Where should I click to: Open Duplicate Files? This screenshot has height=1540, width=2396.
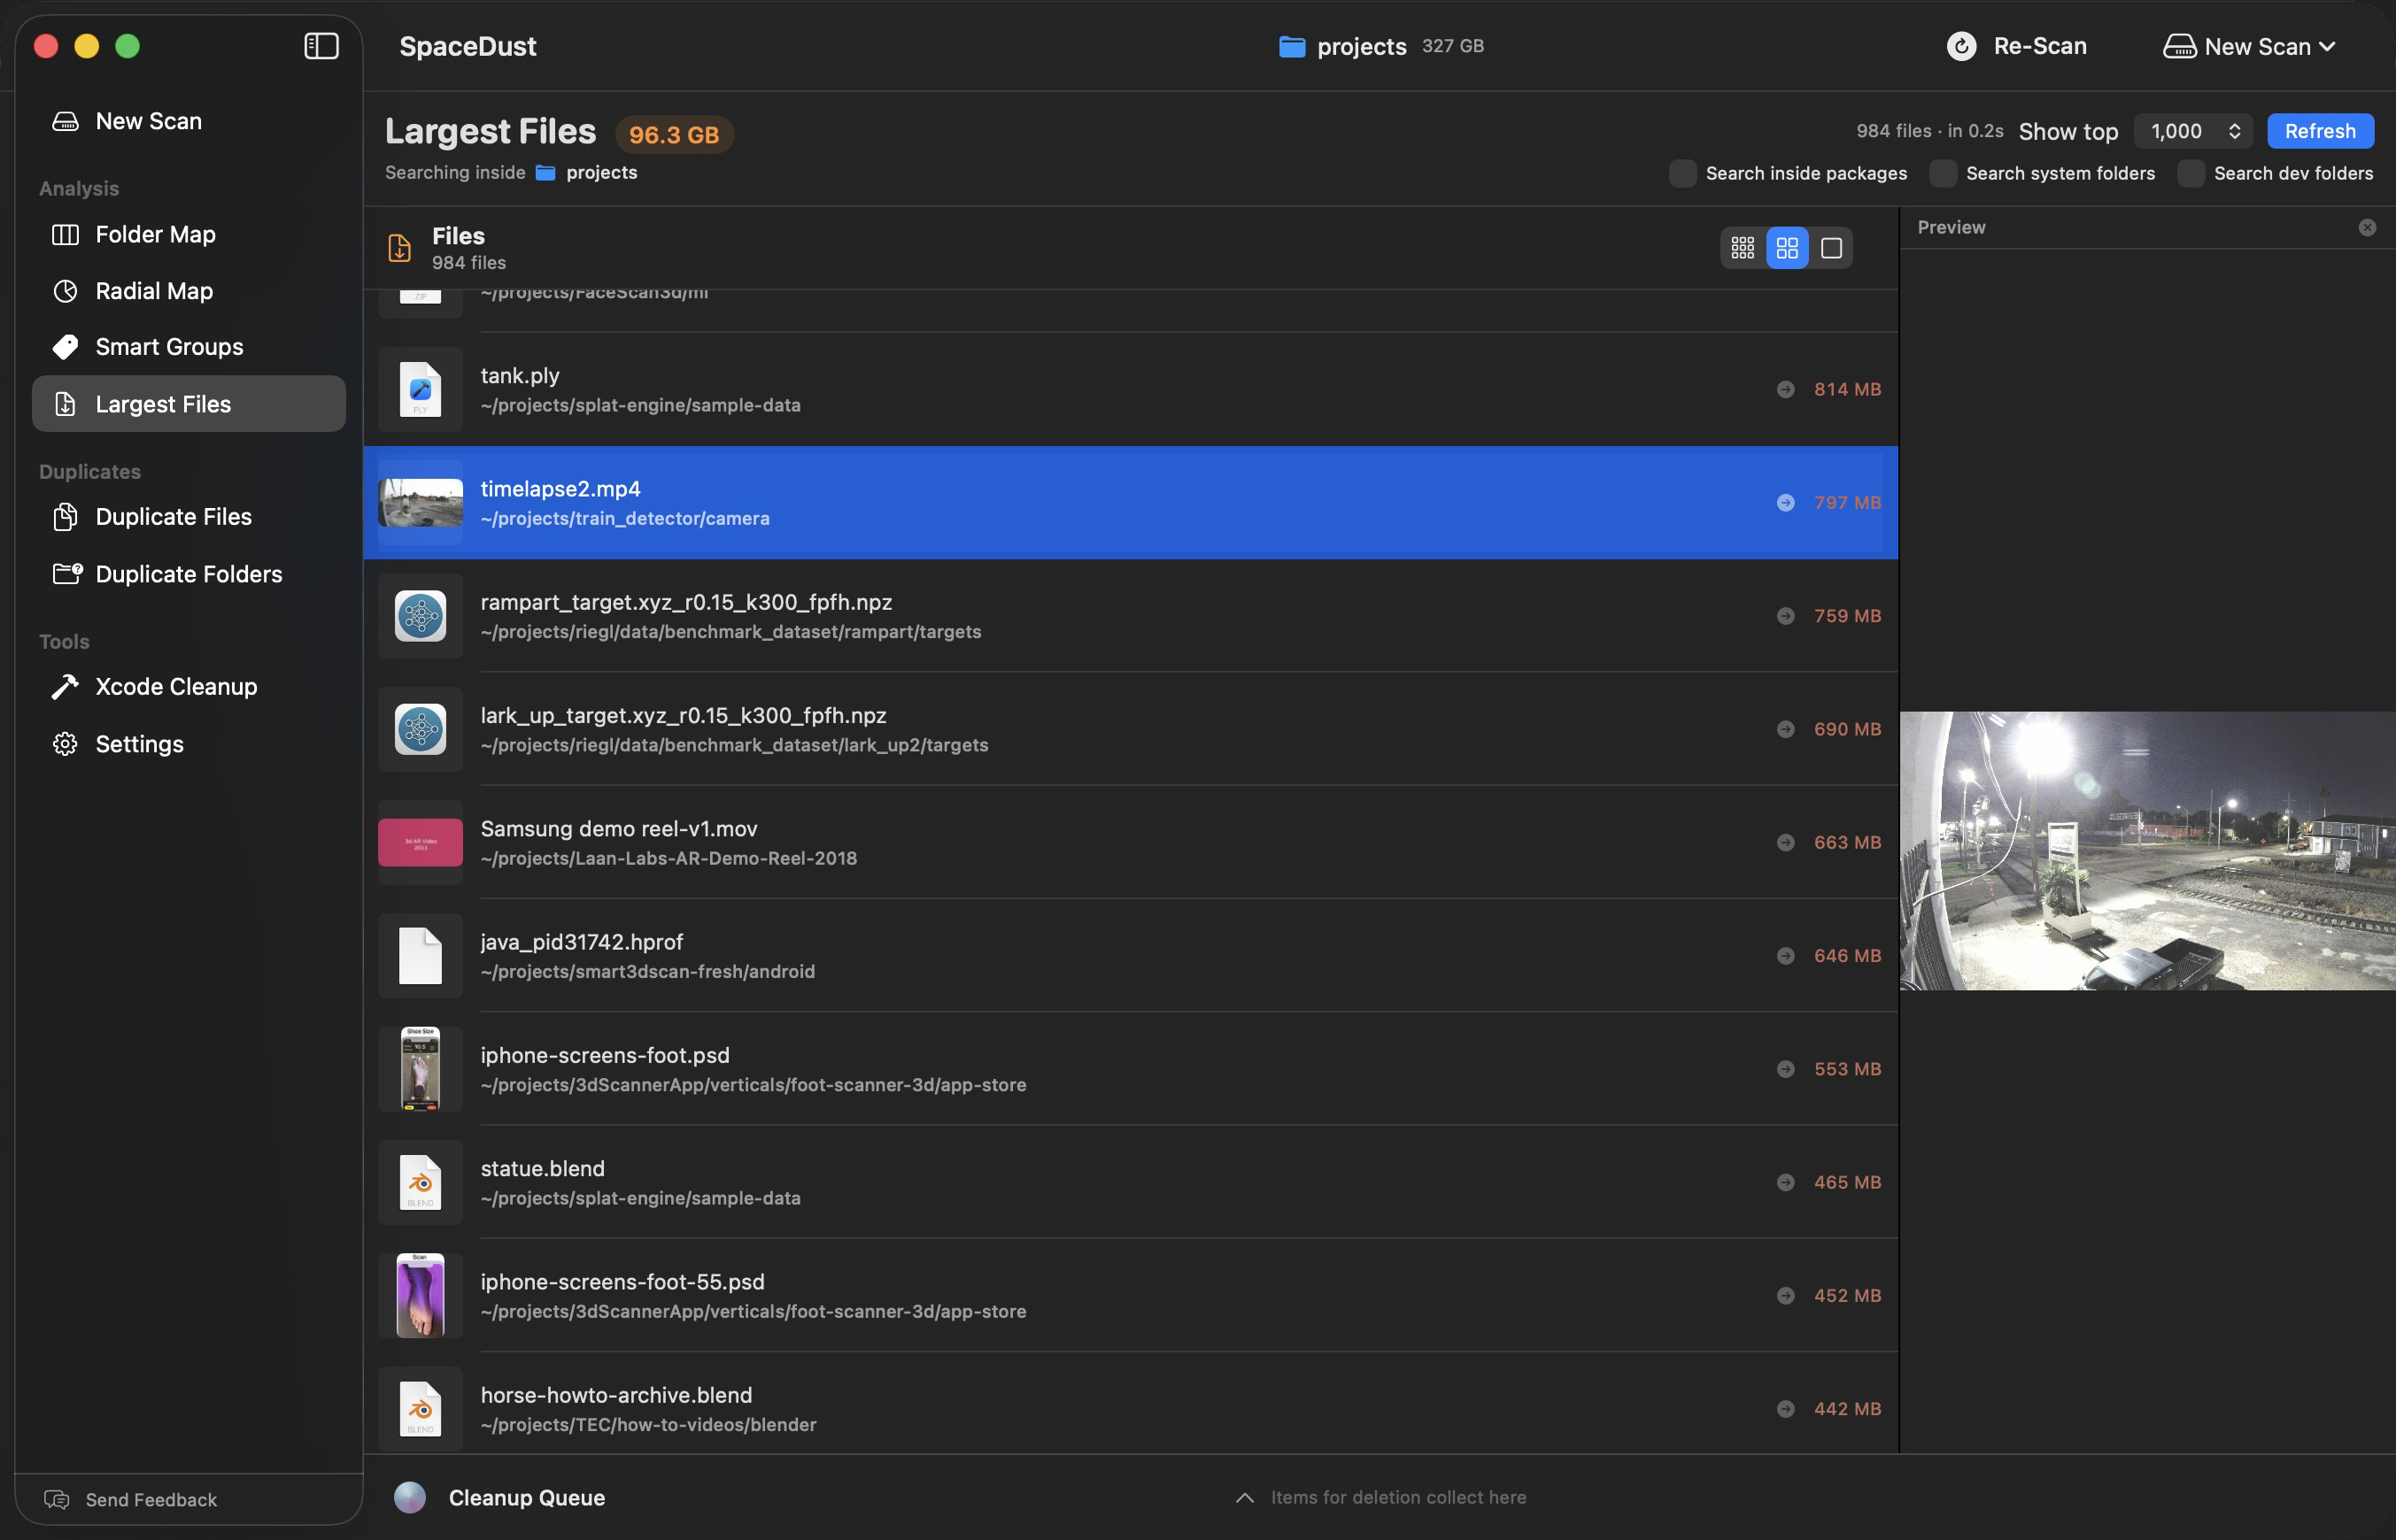tap(189, 517)
